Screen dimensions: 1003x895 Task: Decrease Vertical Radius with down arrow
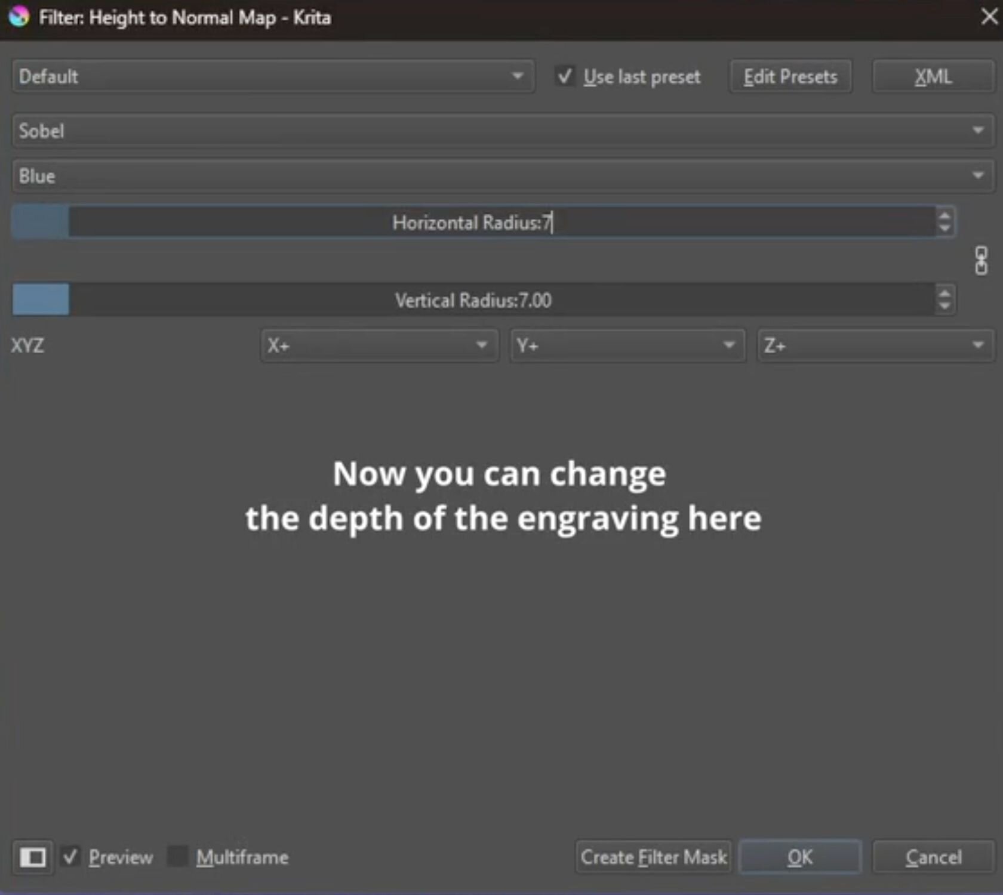point(944,307)
